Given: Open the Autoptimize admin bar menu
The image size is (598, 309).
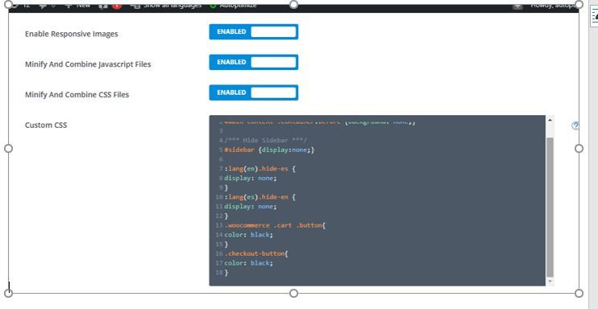Looking at the screenshot, I should point(233,6).
